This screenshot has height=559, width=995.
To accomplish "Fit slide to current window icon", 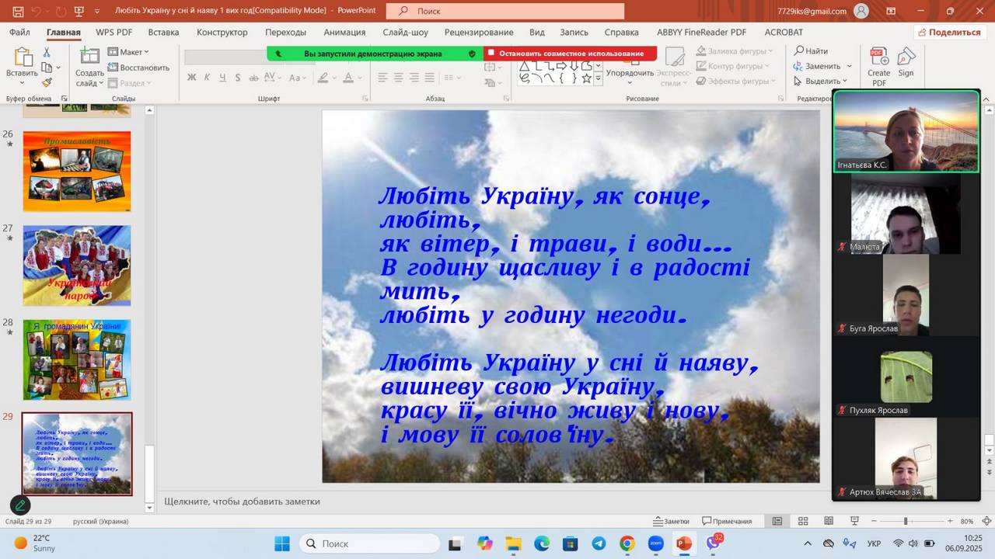I will click(x=987, y=521).
